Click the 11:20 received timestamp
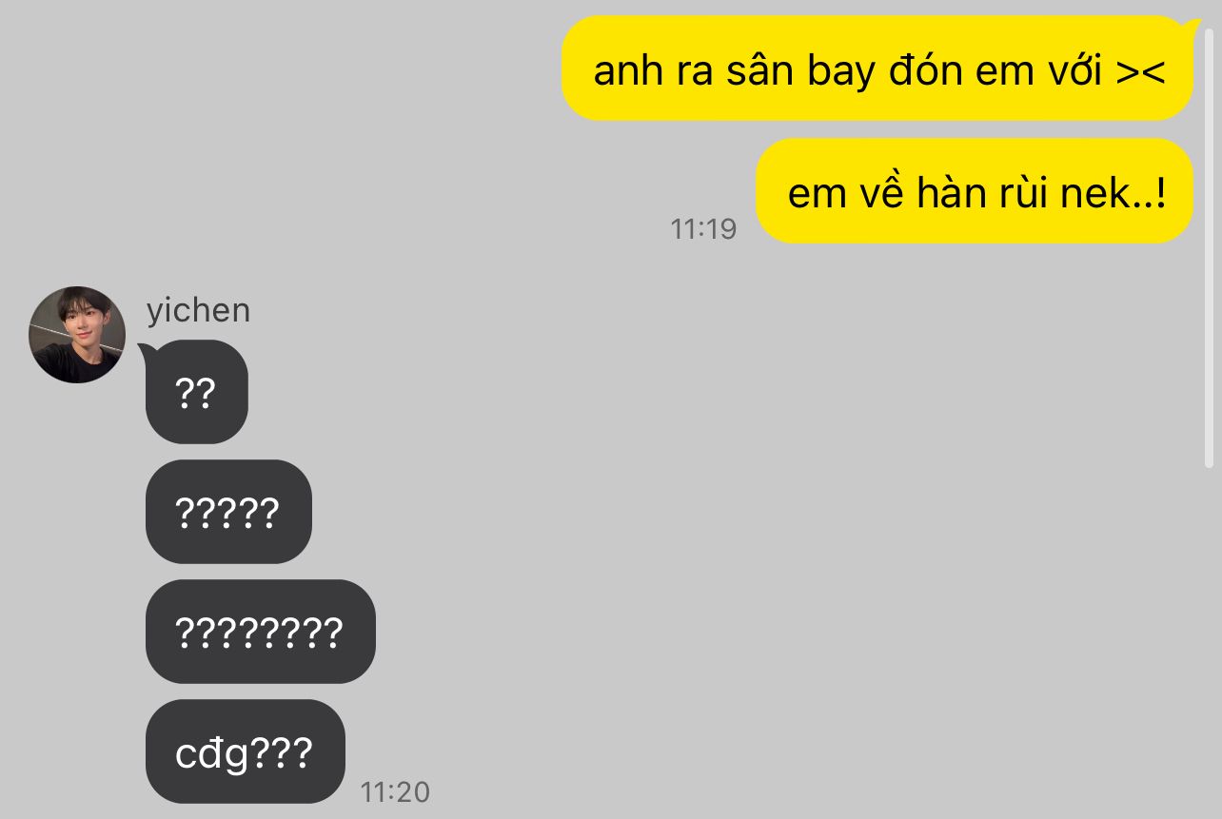1222x819 pixels. tap(395, 791)
